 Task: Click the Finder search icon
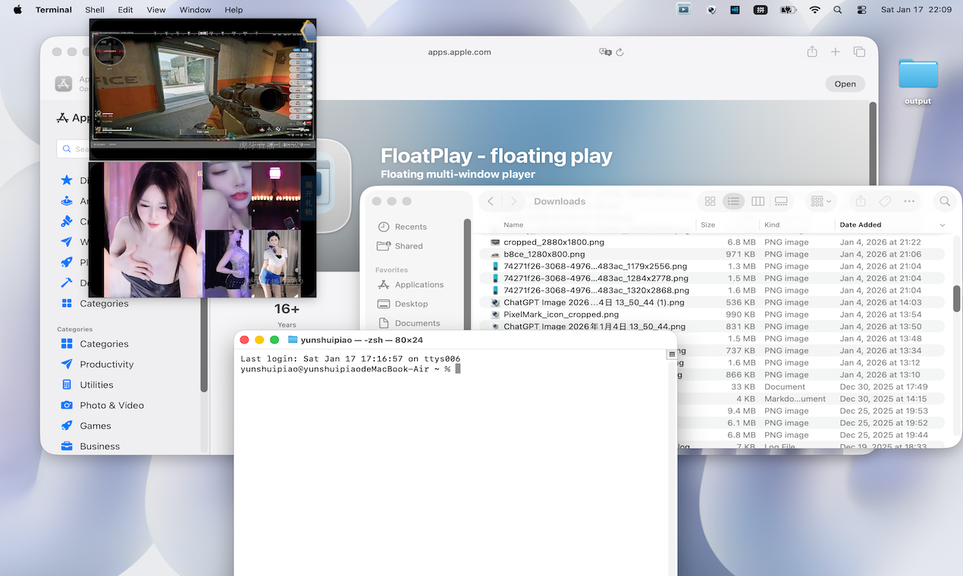point(945,201)
